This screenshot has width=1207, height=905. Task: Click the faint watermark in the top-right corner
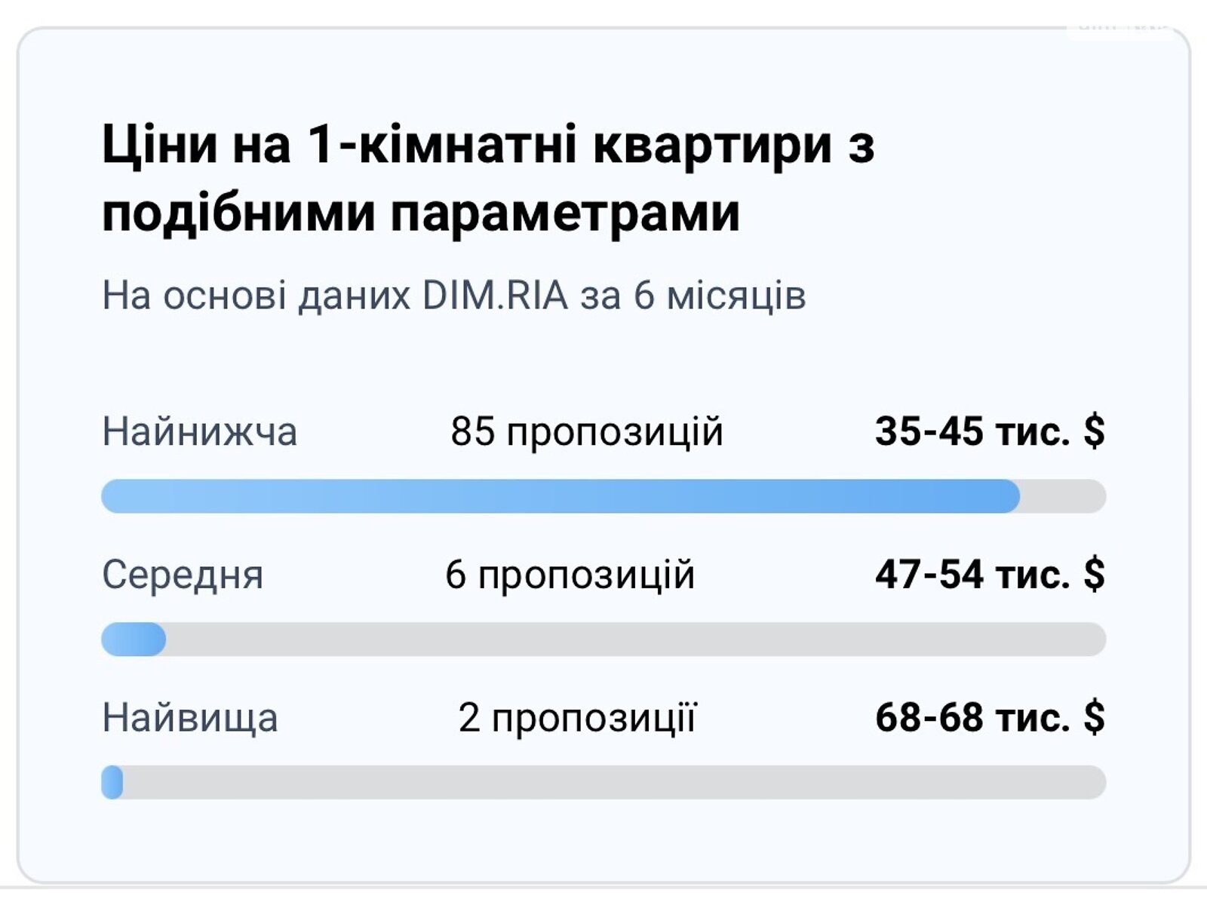(1123, 29)
